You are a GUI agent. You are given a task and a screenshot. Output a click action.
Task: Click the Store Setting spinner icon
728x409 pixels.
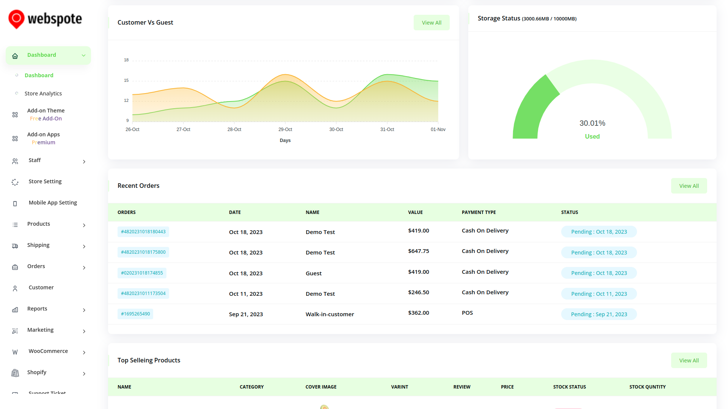(15, 183)
